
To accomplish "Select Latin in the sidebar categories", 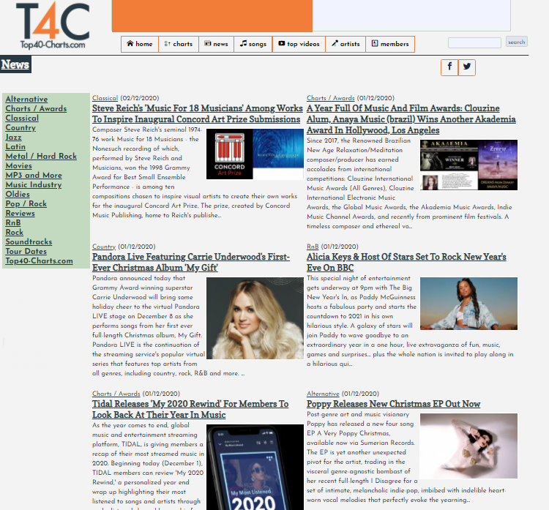I will click(x=15, y=146).
